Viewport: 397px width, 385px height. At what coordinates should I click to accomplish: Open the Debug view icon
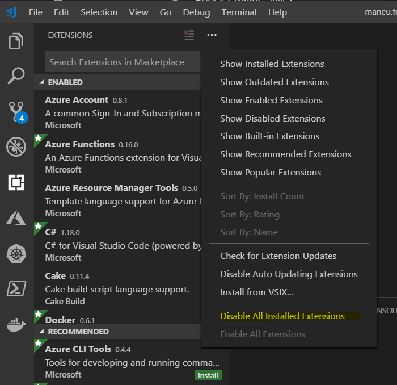click(16, 147)
